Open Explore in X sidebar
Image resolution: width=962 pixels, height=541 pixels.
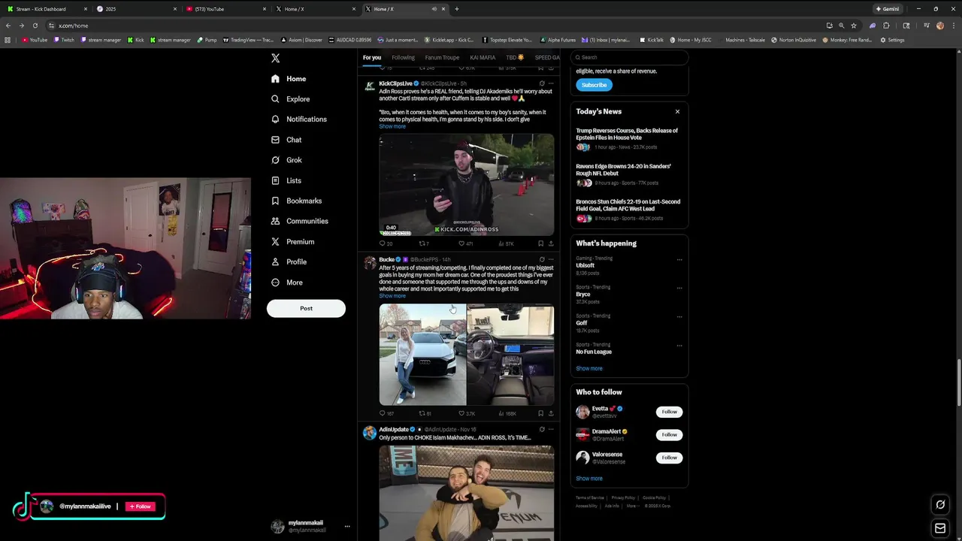(289, 99)
